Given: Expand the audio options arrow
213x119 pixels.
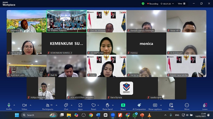Looking at the screenshot, I should (14, 105).
